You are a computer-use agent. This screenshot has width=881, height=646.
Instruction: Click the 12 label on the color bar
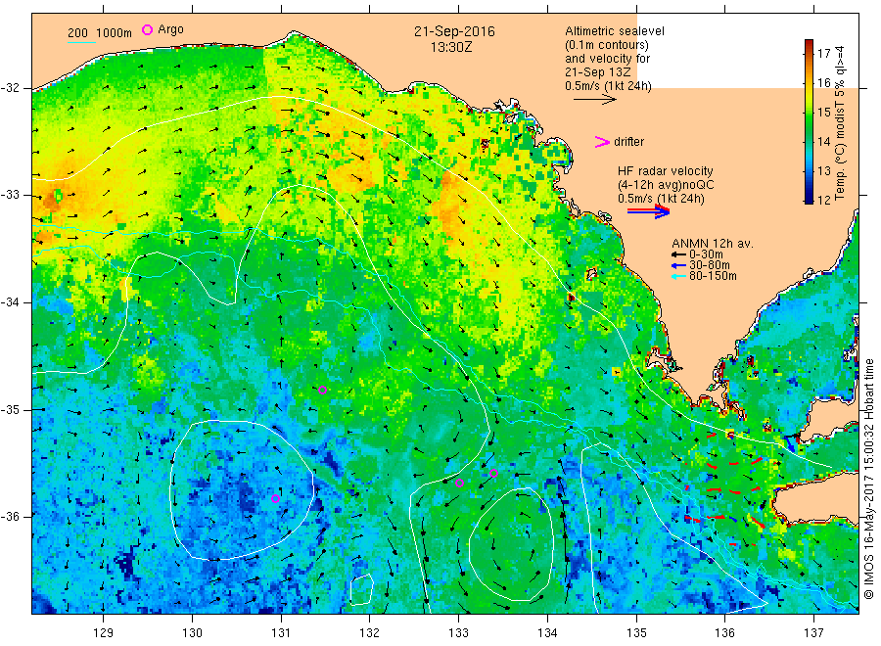823,200
